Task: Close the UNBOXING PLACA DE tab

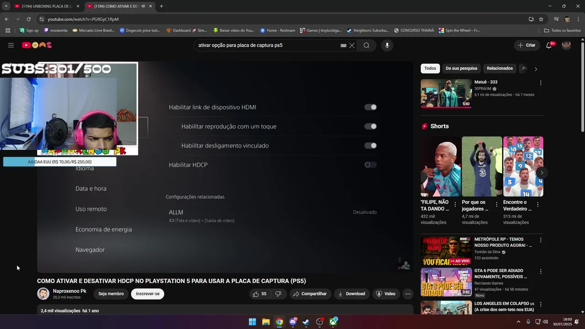Action: (x=78, y=6)
